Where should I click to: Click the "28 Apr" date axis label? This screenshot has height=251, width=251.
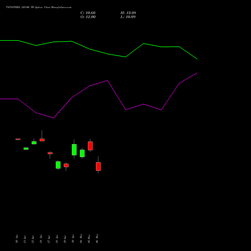pyautogui.click(x=57, y=239)
